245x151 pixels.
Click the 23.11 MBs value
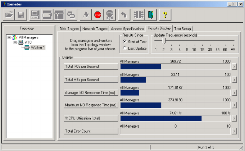click(x=175, y=74)
